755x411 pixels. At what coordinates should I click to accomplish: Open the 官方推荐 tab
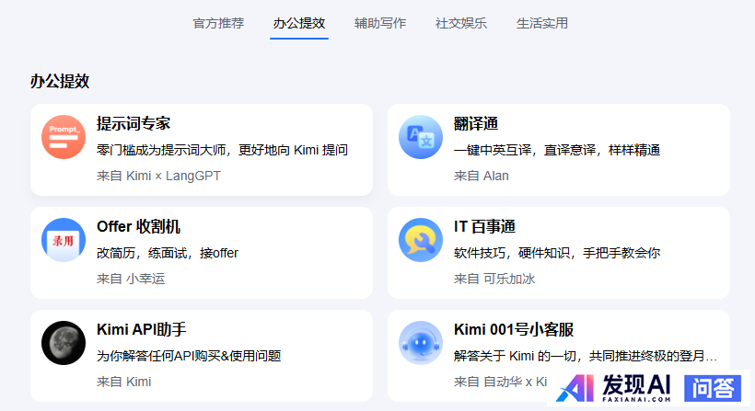(x=218, y=23)
